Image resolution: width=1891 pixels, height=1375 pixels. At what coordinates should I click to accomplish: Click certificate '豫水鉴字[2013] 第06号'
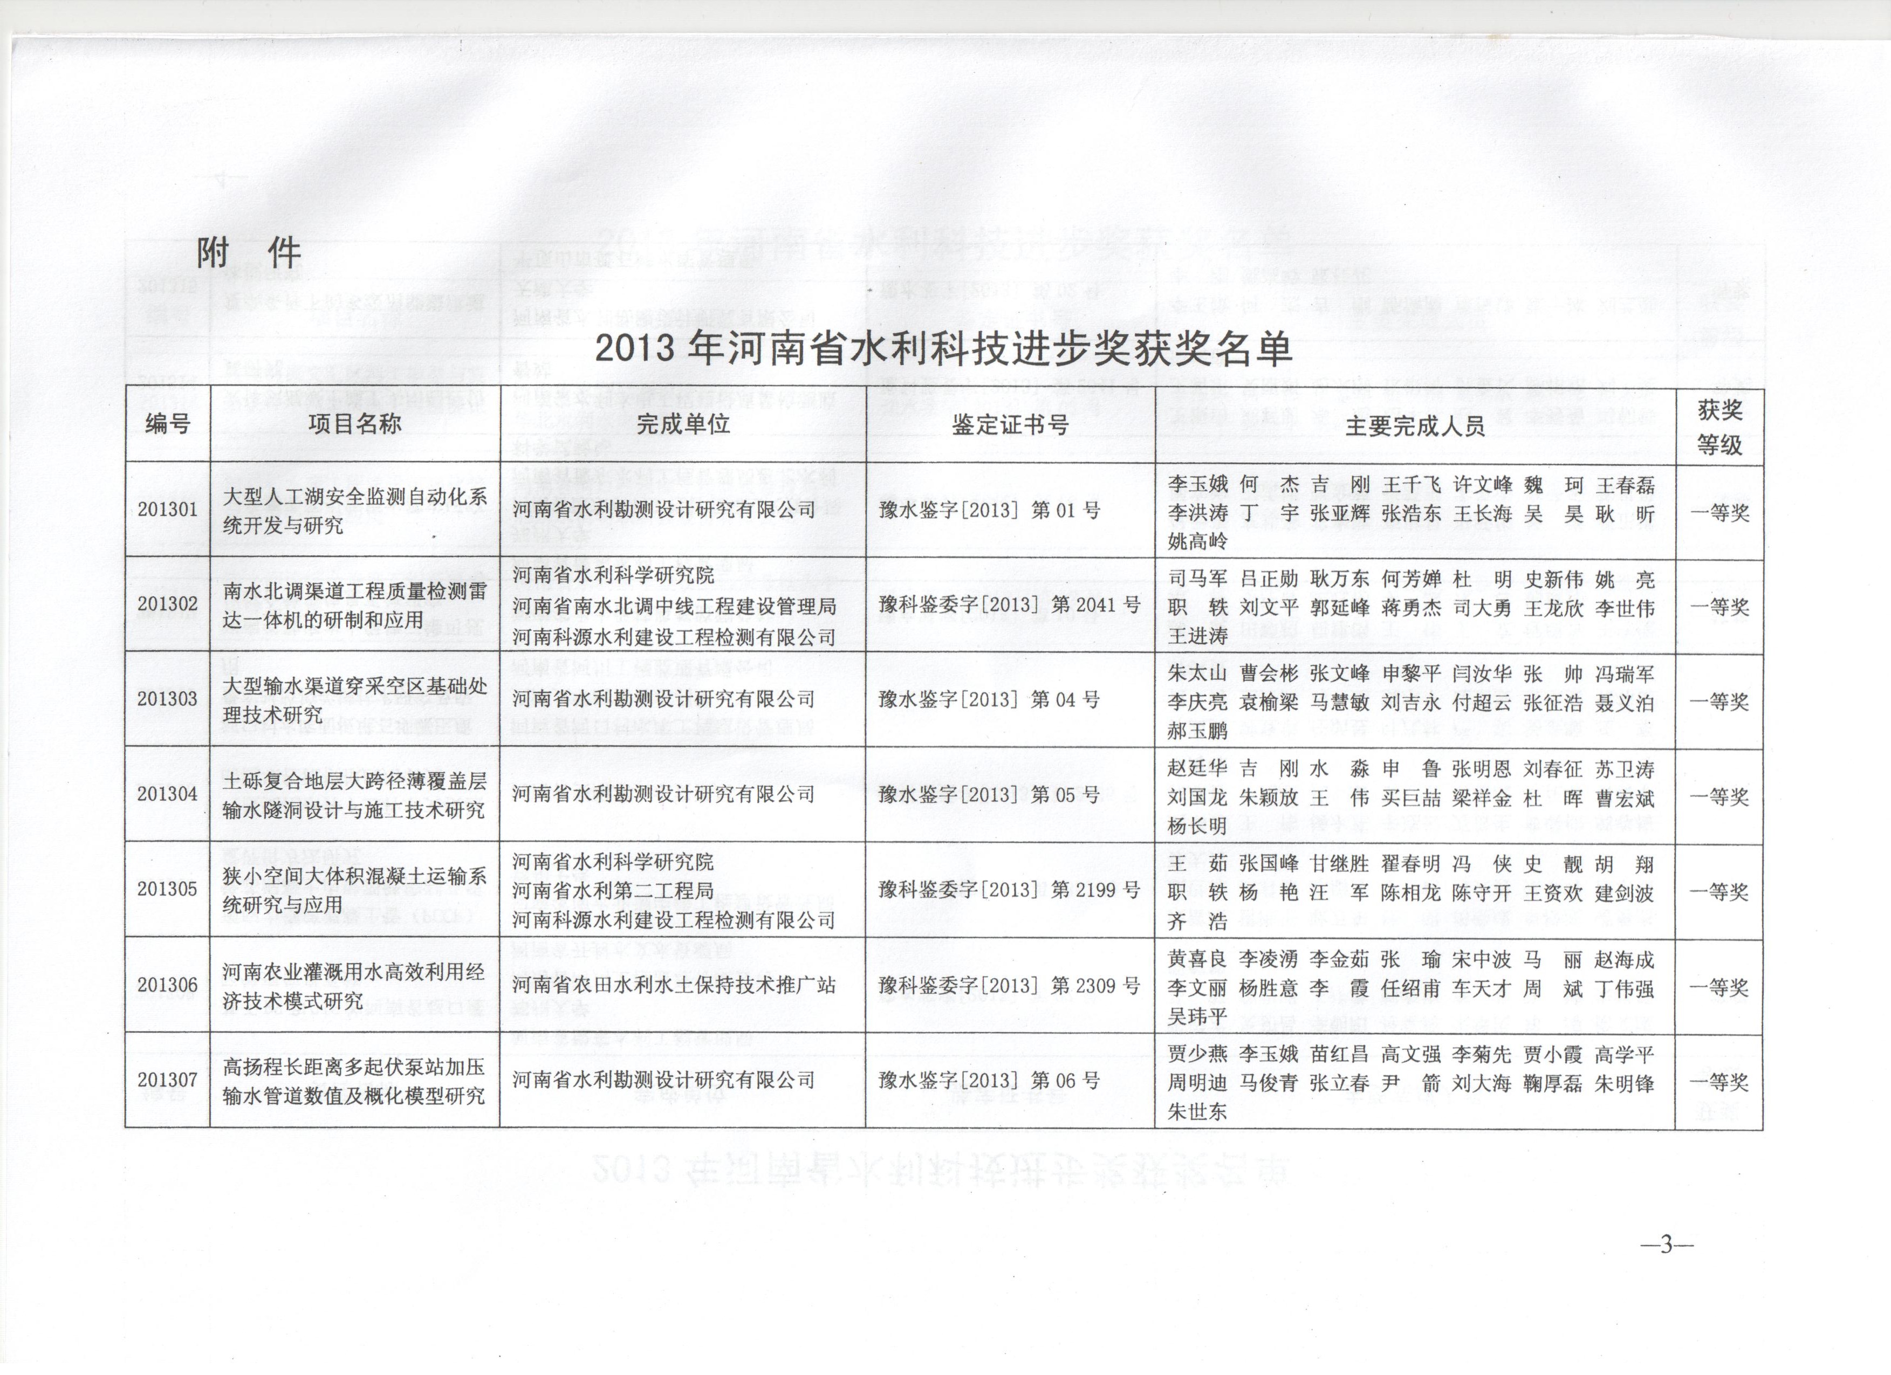pyautogui.click(x=990, y=1081)
